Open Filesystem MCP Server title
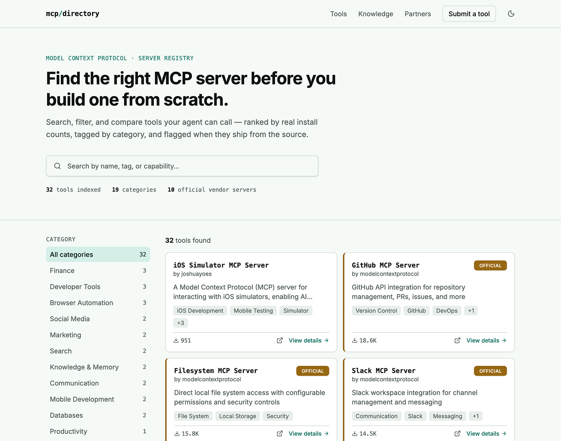 (x=216, y=371)
